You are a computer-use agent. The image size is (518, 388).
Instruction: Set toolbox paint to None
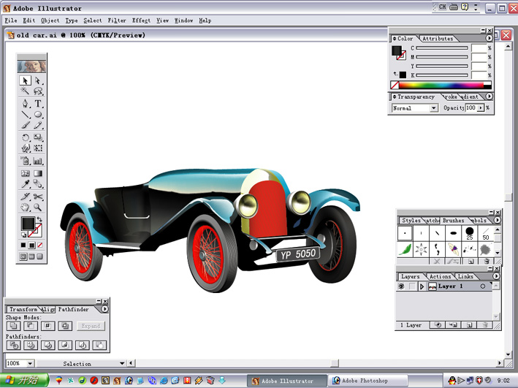point(40,246)
